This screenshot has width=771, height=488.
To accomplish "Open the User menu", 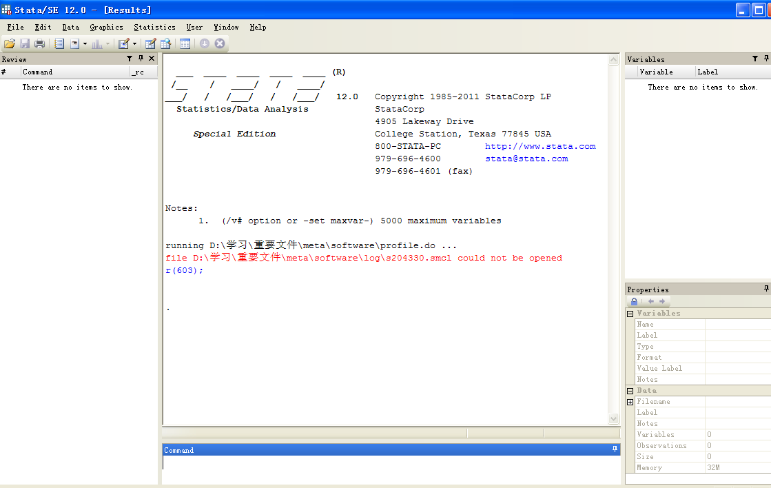I will (x=194, y=27).
